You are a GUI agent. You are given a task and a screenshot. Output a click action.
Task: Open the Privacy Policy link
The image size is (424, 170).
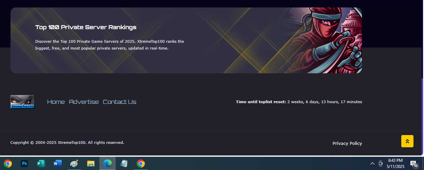(347, 143)
